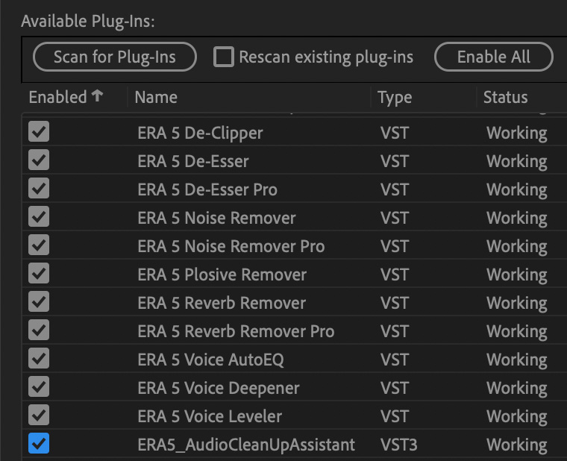
Task: Uncheck ERA 5 Reverb Remover checkbox
Action: (39, 301)
